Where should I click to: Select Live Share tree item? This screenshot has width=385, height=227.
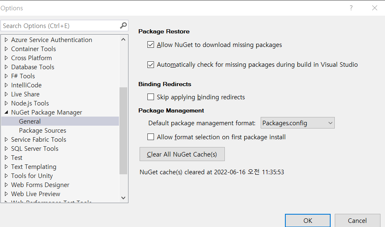coord(25,94)
